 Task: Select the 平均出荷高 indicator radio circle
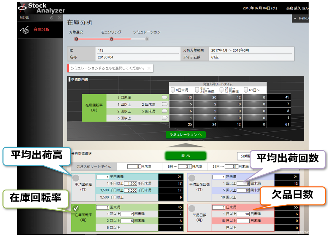coord(75,178)
